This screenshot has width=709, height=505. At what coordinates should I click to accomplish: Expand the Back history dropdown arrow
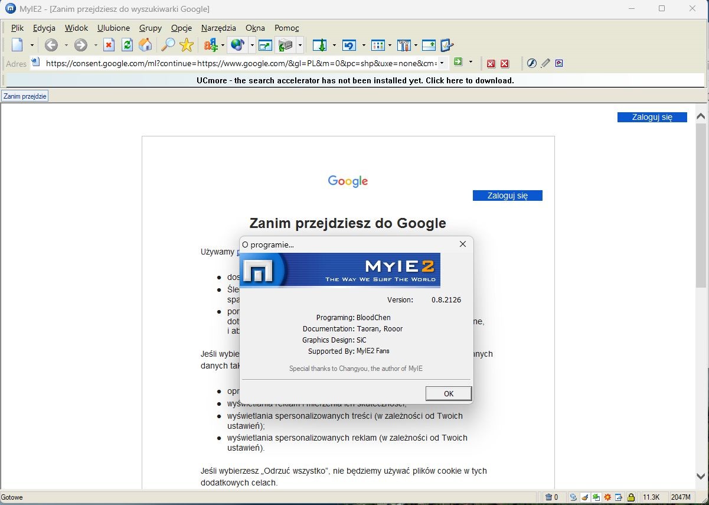66,45
